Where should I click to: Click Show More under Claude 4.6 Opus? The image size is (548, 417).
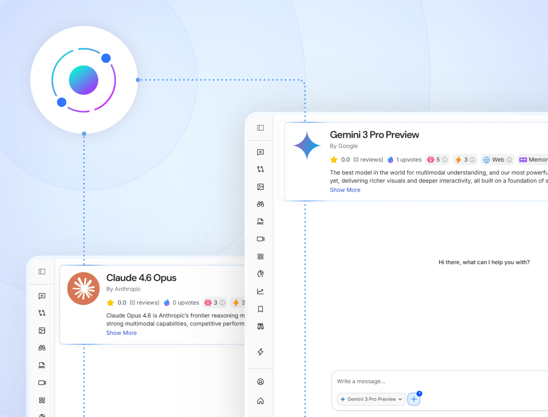[121, 333]
